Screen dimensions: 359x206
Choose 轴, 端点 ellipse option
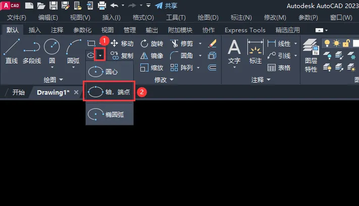(x=109, y=92)
